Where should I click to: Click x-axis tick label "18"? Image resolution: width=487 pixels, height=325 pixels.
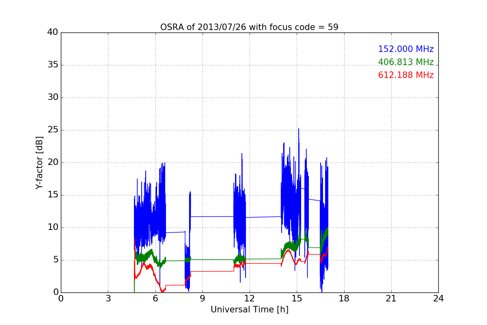click(x=344, y=299)
